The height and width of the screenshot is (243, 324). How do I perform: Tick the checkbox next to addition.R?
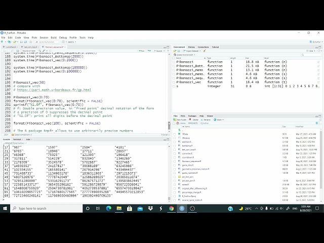pyautogui.click(x=174, y=142)
